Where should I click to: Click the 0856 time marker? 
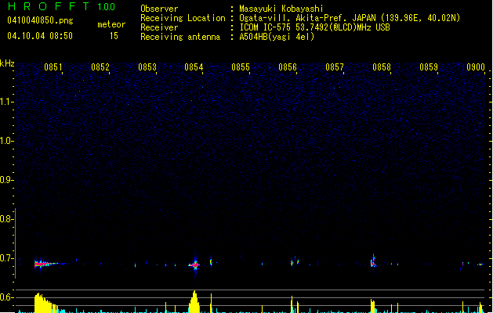(x=288, y=68)
